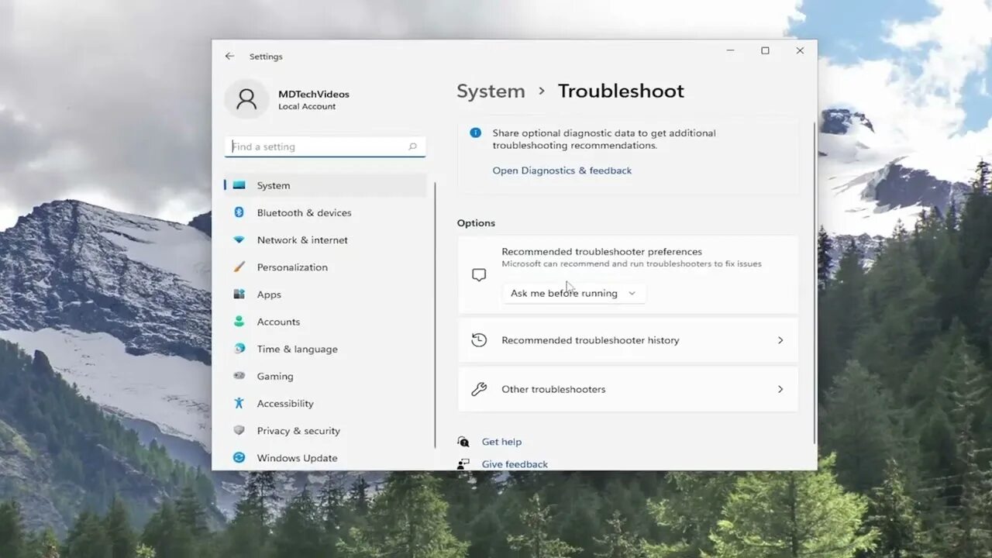Click the Apps icon in sidebar

(239, 294)
